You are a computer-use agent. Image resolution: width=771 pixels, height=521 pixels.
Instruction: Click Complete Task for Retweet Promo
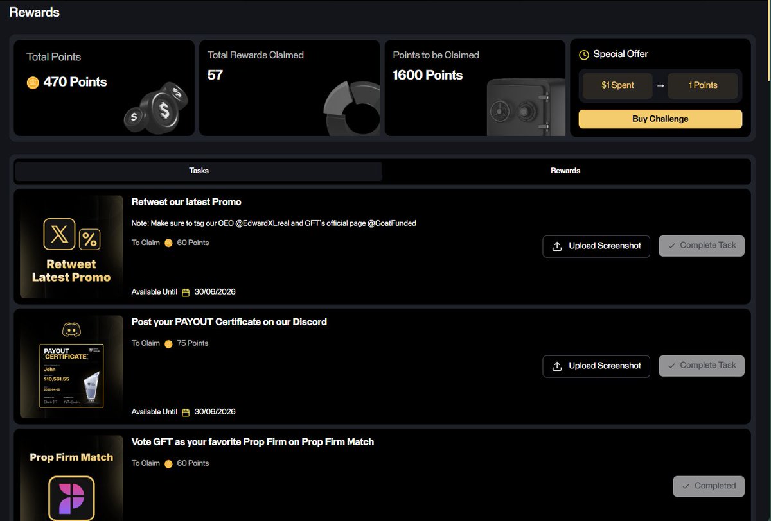[x=702, y=246]
